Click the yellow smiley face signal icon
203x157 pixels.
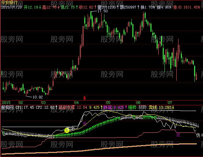tap(67, 130)
